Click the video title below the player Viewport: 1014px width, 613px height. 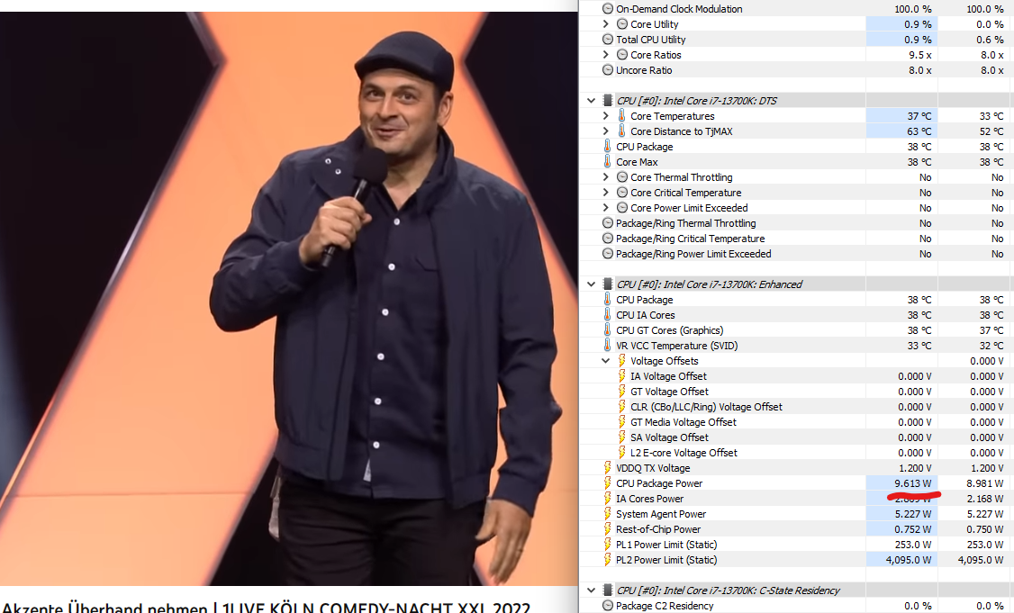[x=267, y=608]
